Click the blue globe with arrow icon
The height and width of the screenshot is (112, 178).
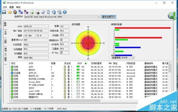54,12
